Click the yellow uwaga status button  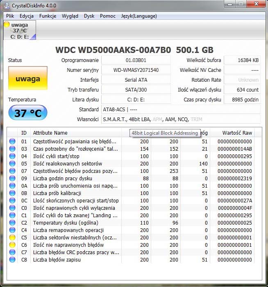(x=28, y=78)
